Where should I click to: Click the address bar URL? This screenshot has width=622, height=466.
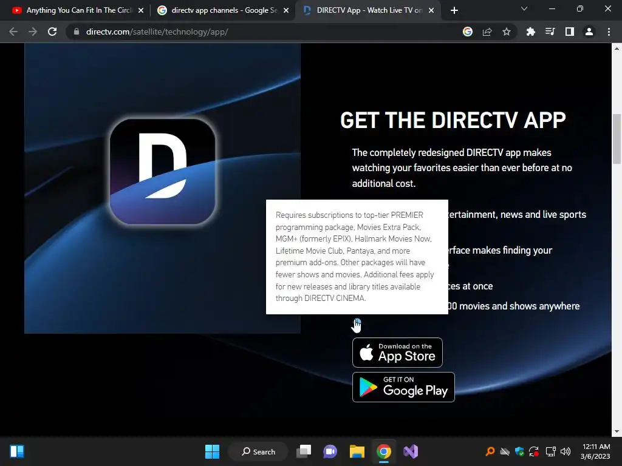coord(157,32)
